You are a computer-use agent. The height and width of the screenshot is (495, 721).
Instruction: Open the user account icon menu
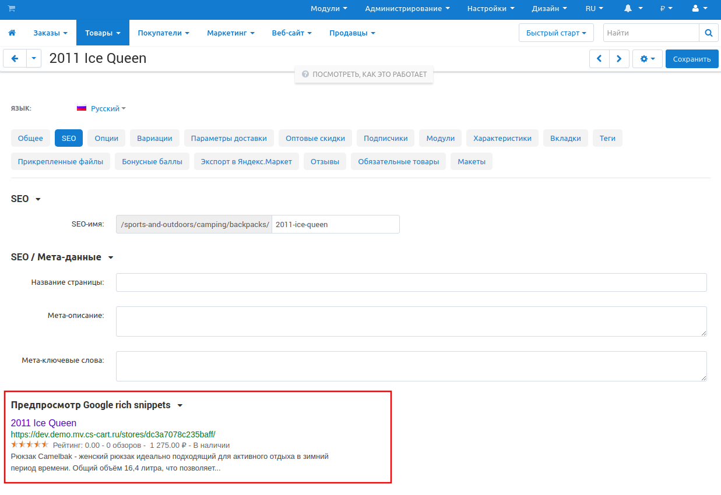[x=699, y=9]
